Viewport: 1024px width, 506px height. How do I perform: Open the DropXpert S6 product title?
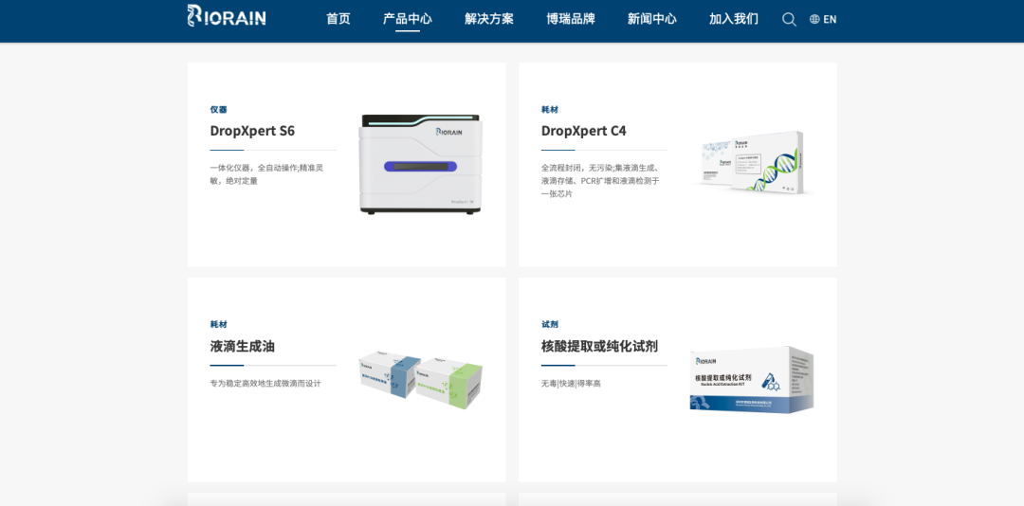click(x=252, y=131)
